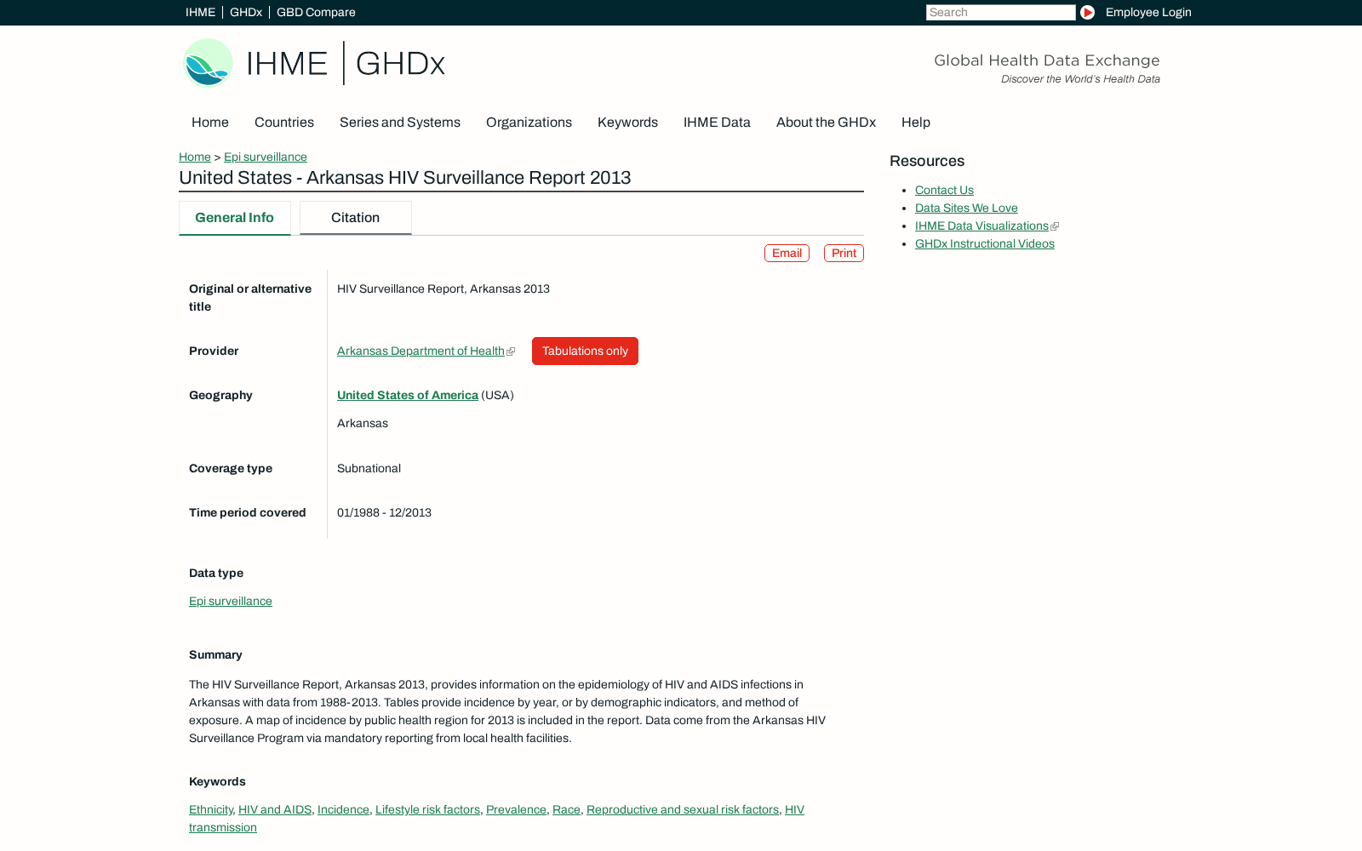
Task: Click the Incidence keyword link
Action: (x=343, y=810)
